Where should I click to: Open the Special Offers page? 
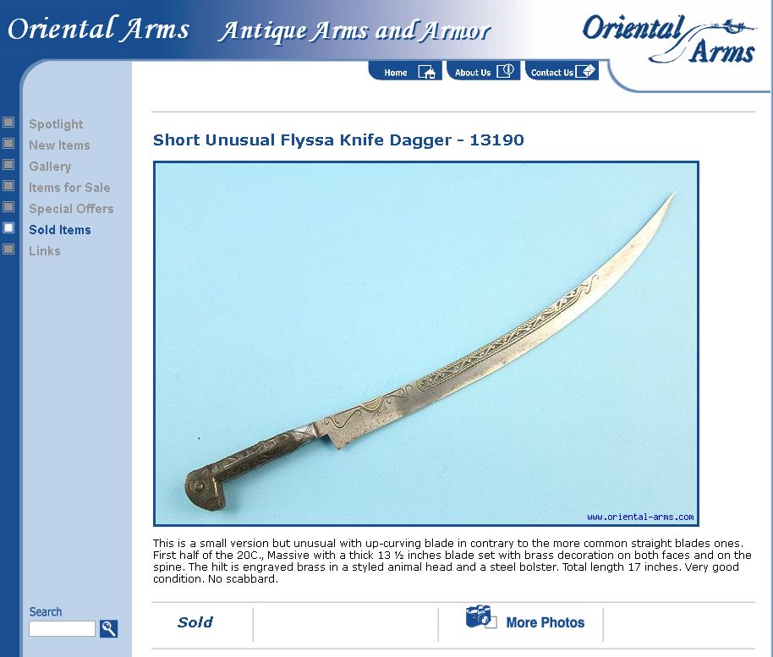coord(71,209)
